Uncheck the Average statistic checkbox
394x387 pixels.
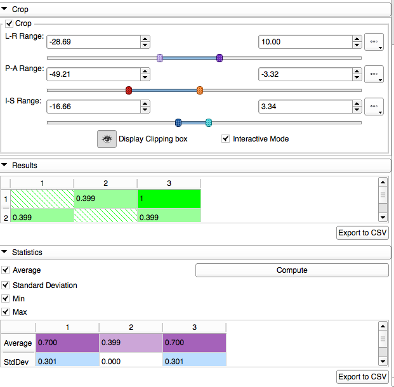click(6, 270)
